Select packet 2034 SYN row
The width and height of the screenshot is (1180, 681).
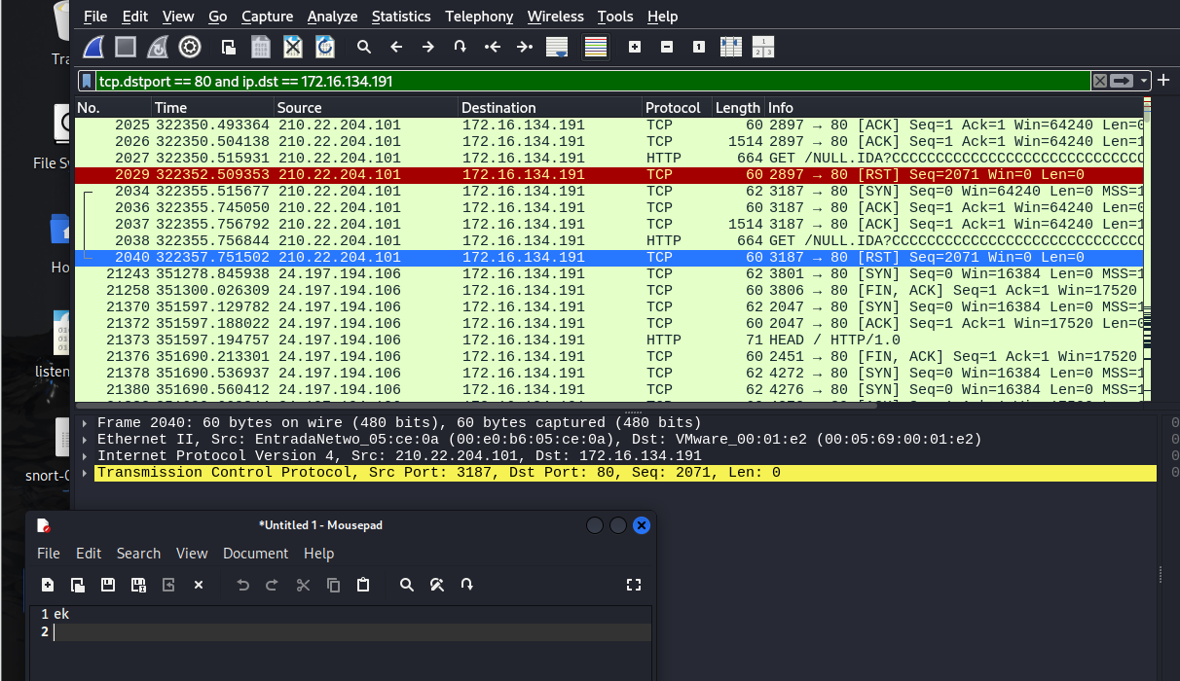click(608, 192)
